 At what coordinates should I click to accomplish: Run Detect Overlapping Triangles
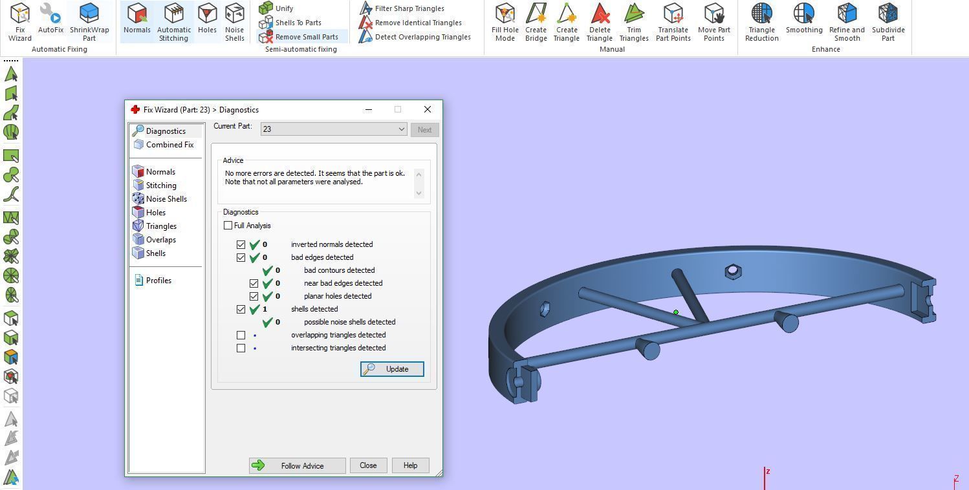tap(415, 37)
